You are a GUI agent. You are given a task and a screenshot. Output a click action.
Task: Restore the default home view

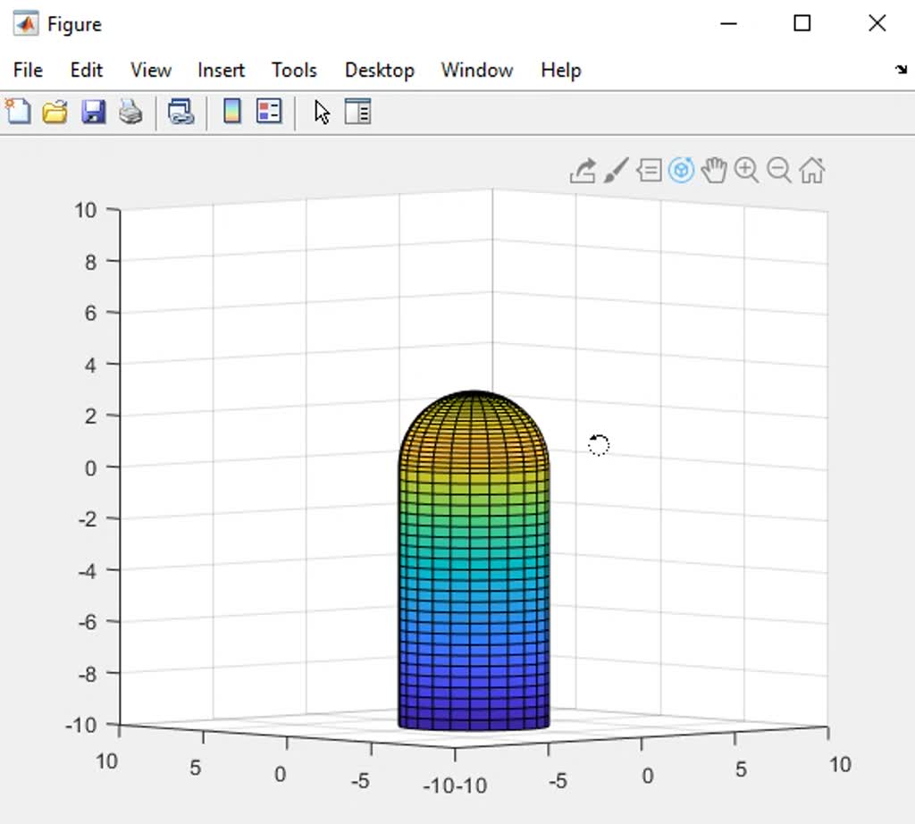pos(810,170)
